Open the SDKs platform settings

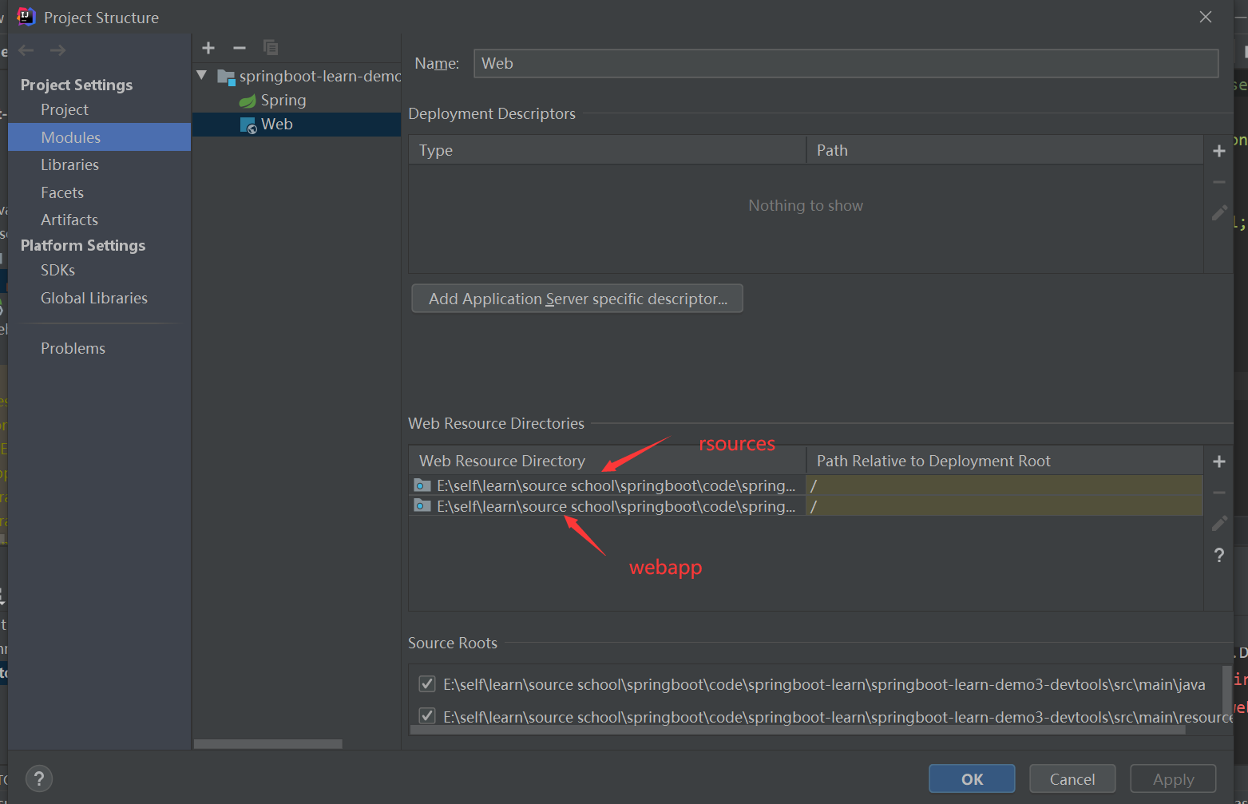point(57,270)
